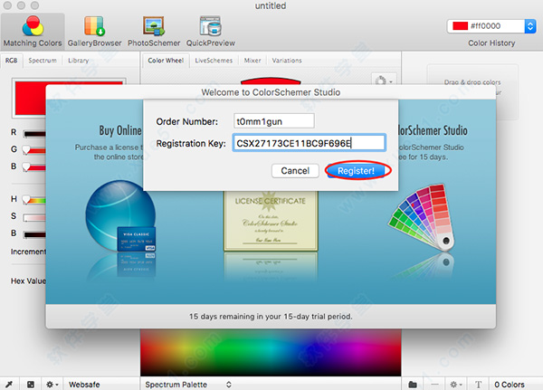The image size is (543, 390).
Task: Open the LiveSchemes tab
Action: point(214,61)
